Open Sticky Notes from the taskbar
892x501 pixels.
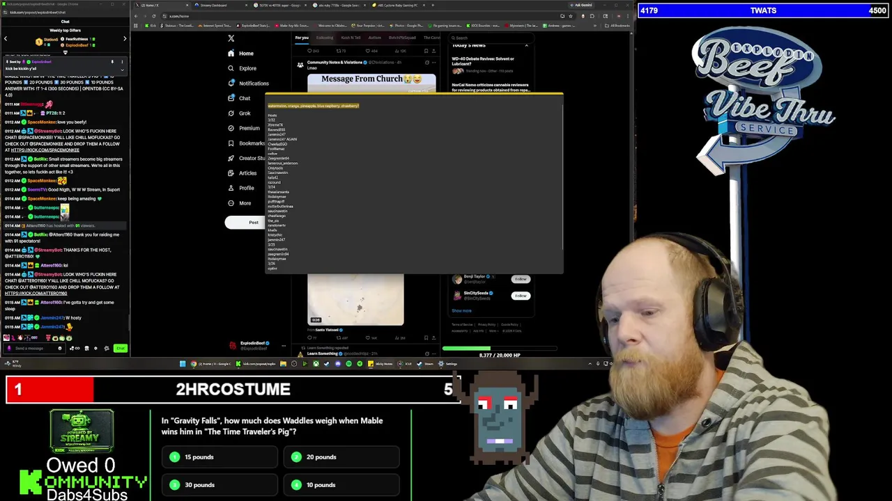pyautogui.click(x=380, y=364)
